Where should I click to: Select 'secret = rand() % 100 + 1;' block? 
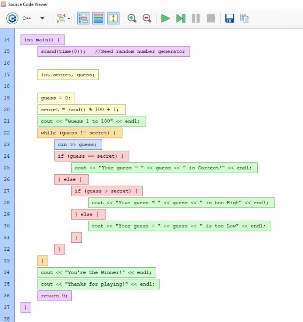point(82,110)
